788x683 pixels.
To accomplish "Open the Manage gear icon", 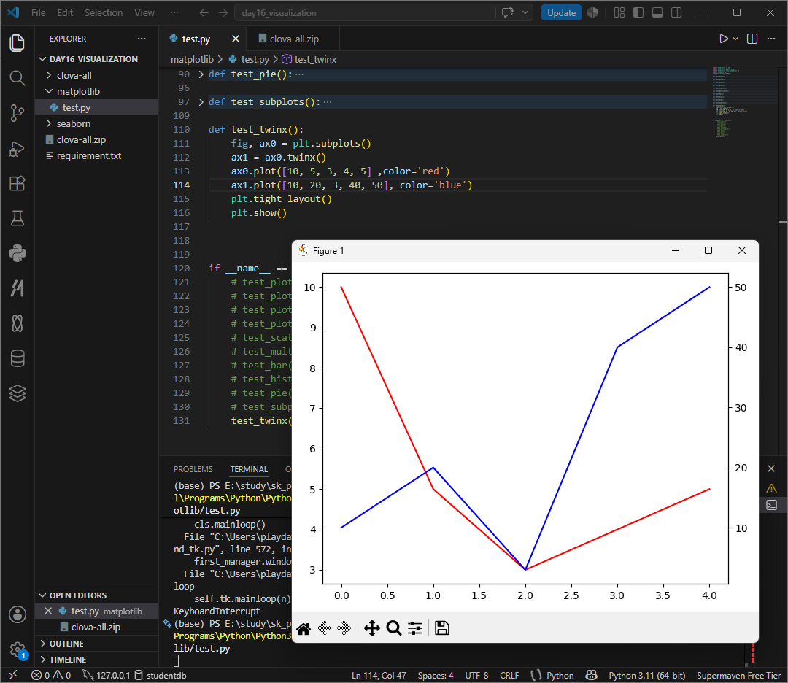I will [17, 649].
